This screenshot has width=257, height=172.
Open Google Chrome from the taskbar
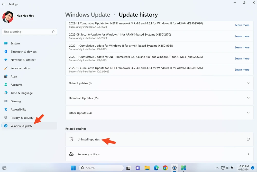(165, 168)
